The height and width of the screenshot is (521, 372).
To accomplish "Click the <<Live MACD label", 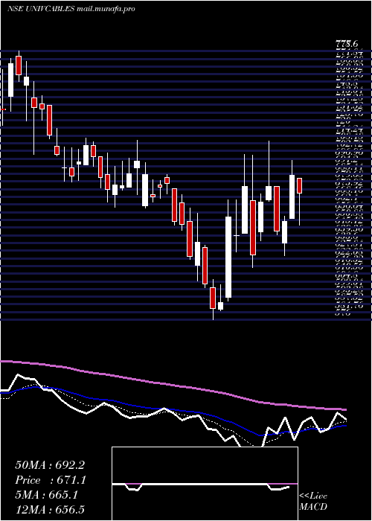I will pyautogui.click(x=313, y=502).
